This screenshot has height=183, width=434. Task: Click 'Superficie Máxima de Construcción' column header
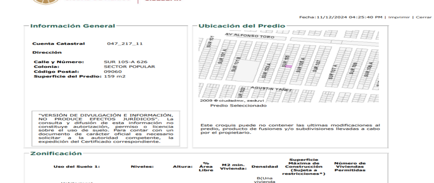304,166
